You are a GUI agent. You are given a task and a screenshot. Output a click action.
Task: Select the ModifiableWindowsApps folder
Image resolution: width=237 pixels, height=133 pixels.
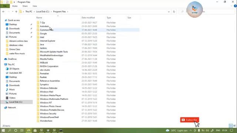point(51,55)
